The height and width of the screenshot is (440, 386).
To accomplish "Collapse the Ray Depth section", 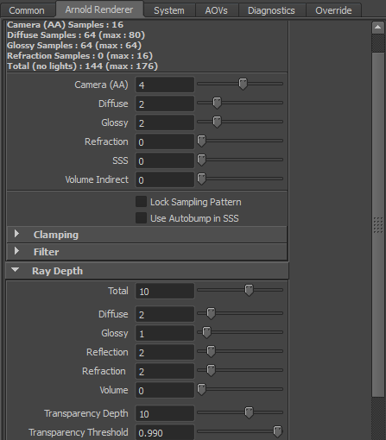I will 147,271.
